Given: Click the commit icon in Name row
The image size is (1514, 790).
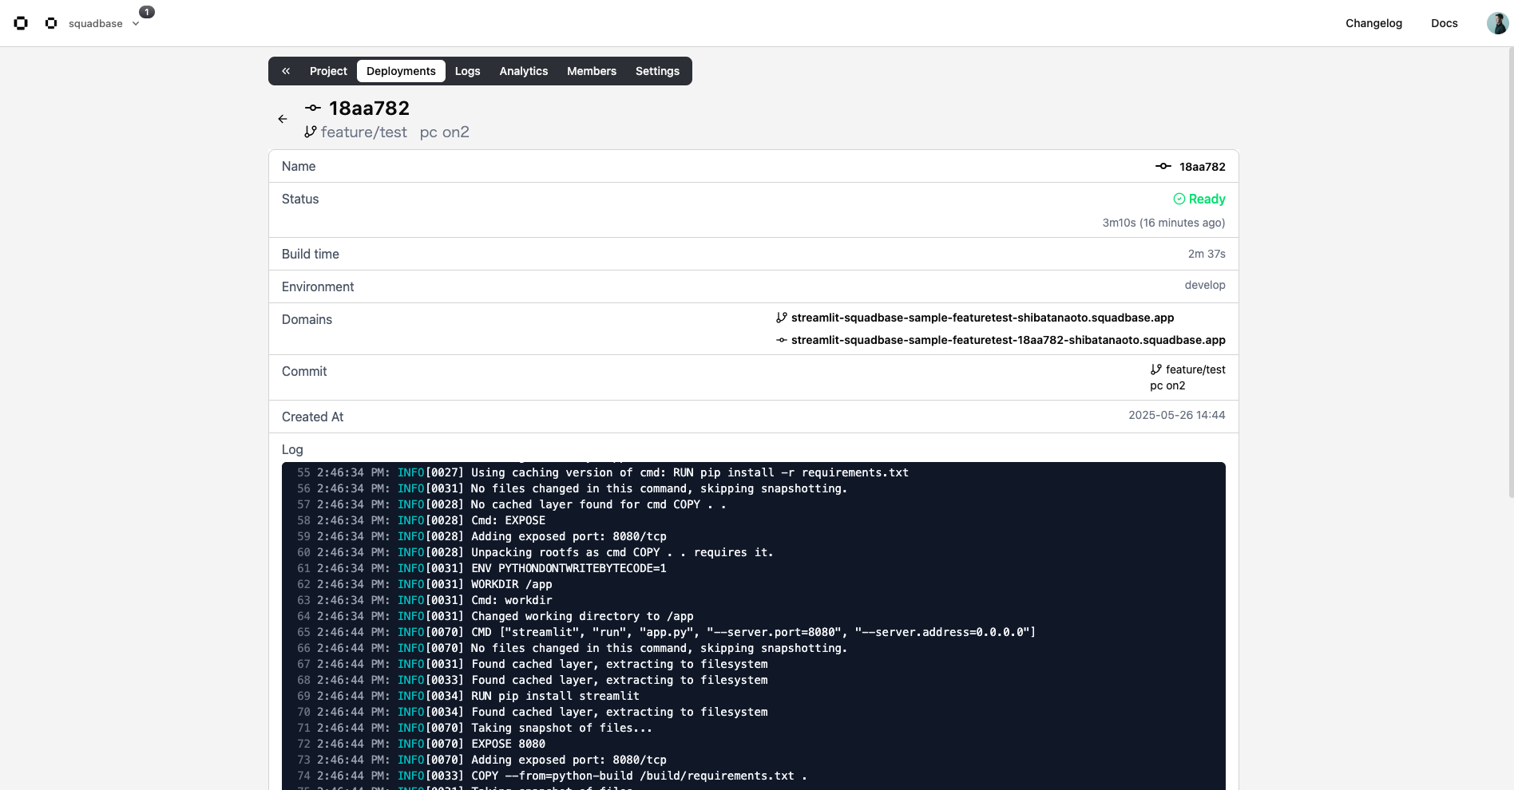Looking at the screenshot, I should (1163, 166).
